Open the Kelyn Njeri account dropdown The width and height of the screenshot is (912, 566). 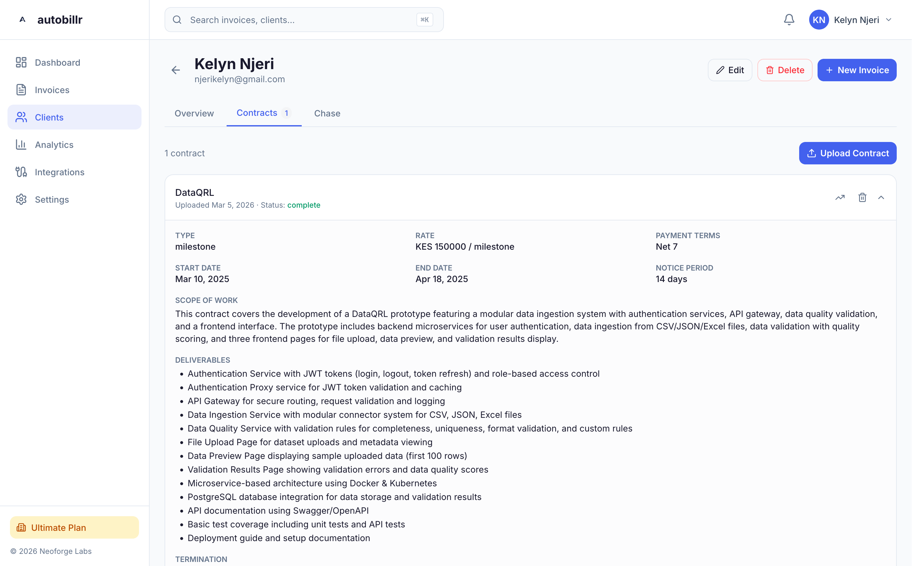851,20
